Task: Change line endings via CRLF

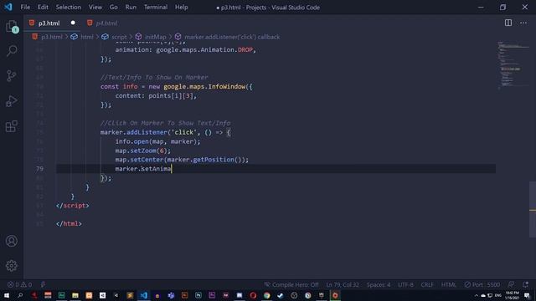Action: tap(427, 284)
